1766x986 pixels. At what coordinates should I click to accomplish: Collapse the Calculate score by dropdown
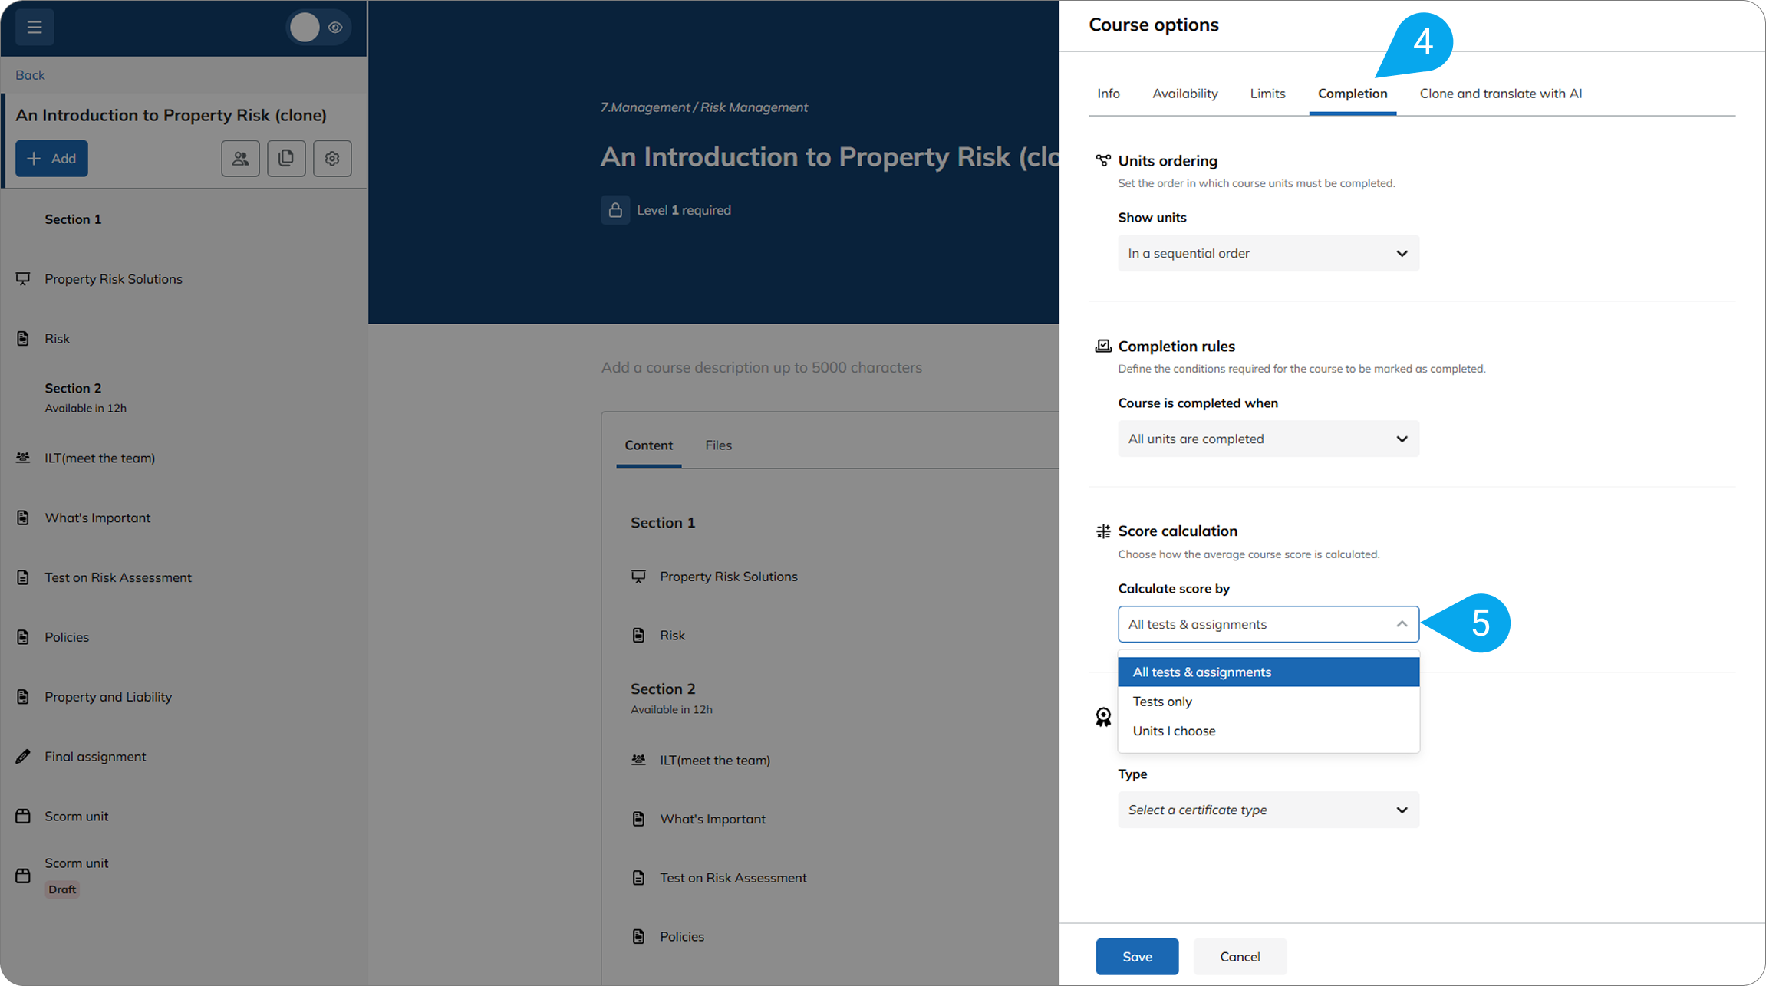(1268, 624)
